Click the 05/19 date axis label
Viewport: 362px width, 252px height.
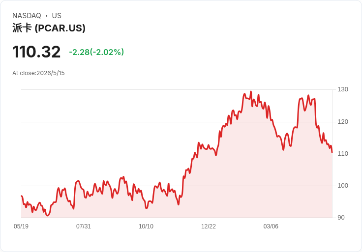(21, 226)
